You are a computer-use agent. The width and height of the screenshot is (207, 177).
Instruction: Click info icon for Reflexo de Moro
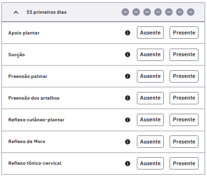click(x=127, y=142)
